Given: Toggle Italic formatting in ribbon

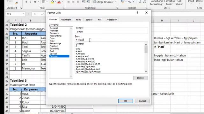Looking at the screenshot, I should click(x=31, y=2).
